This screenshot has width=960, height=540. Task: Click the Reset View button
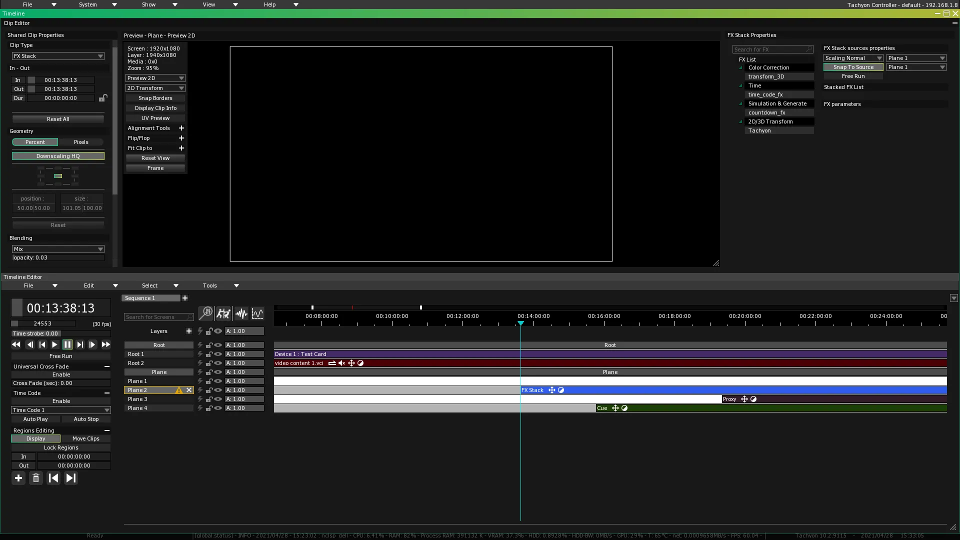pyautogui.click(x=155, y=158)
